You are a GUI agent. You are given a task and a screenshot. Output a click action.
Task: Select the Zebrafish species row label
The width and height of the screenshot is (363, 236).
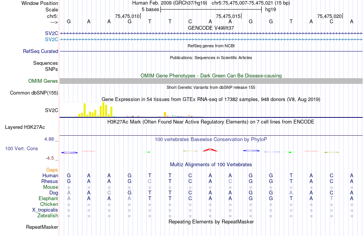click(x=48, y=215)
